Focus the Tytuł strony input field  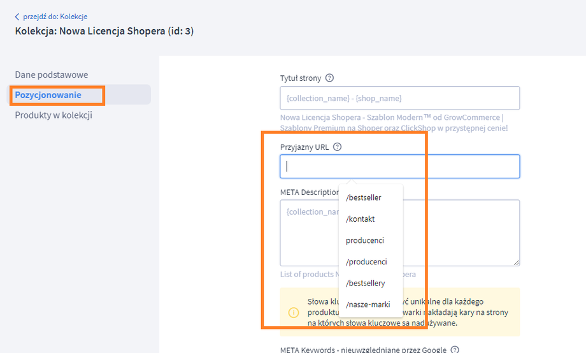pos(399,98)
